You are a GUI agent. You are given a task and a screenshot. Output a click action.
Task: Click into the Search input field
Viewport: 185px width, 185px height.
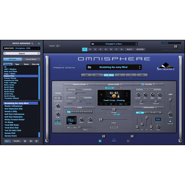coord(22,53)
